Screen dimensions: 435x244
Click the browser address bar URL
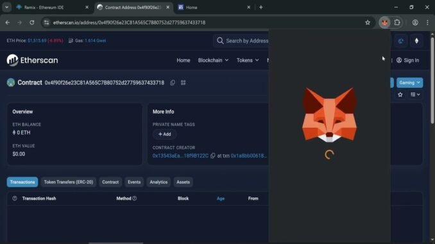[x=129, y=22]
